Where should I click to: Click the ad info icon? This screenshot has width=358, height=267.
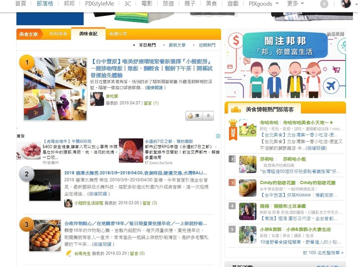point(218,136)
